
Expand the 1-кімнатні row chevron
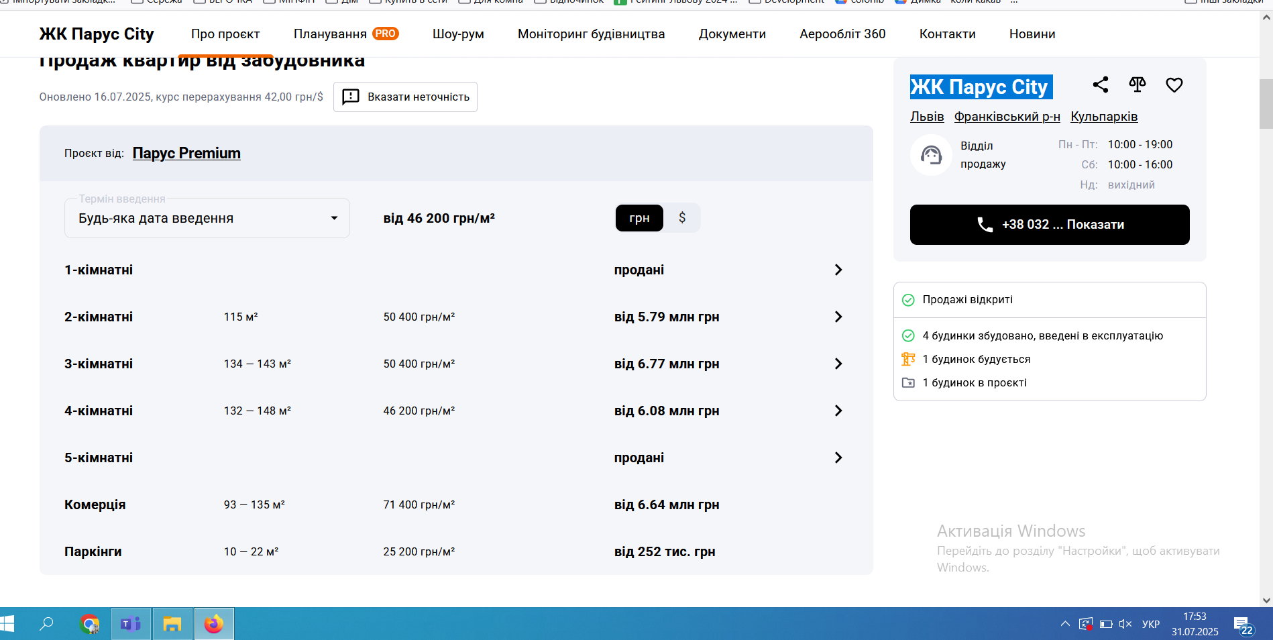(x=838, y=270)
